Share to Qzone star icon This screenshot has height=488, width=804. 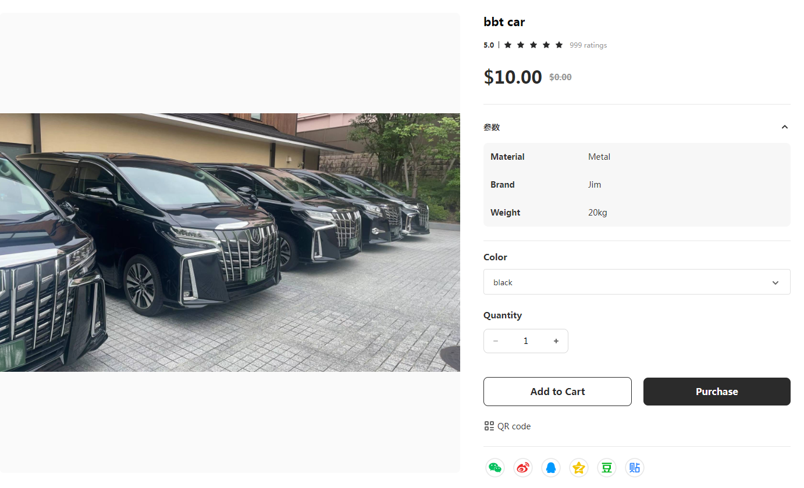point(579,468)
